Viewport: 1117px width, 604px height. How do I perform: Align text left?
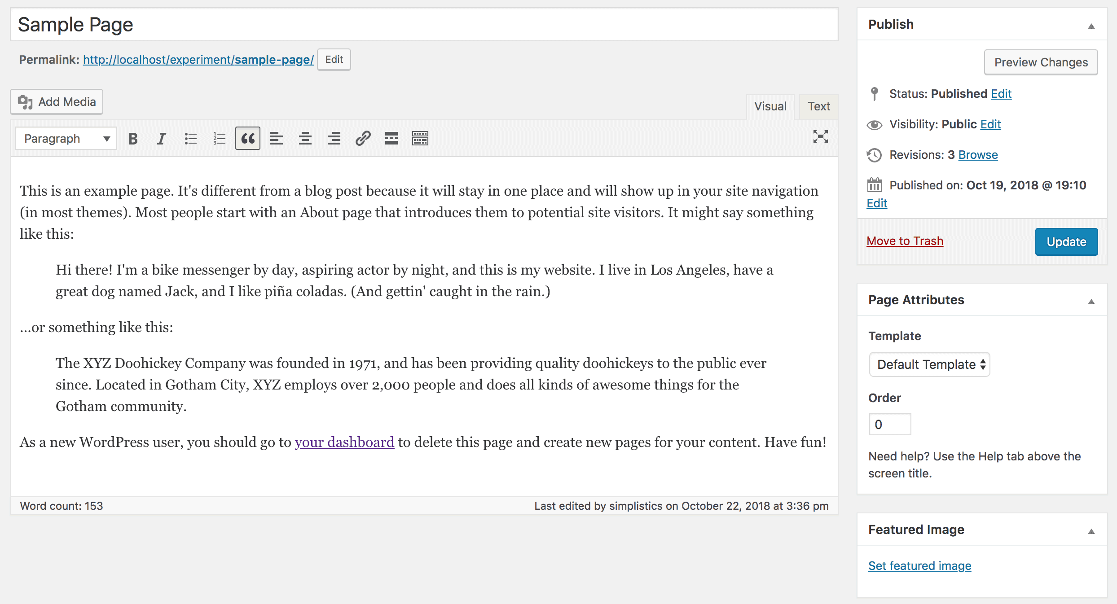click(x=277, y=139)
